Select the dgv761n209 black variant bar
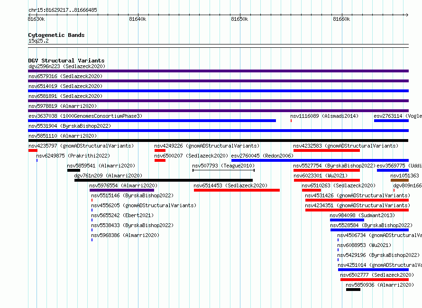The height and width of the screenshot is (308, 422). click(164, 180)
